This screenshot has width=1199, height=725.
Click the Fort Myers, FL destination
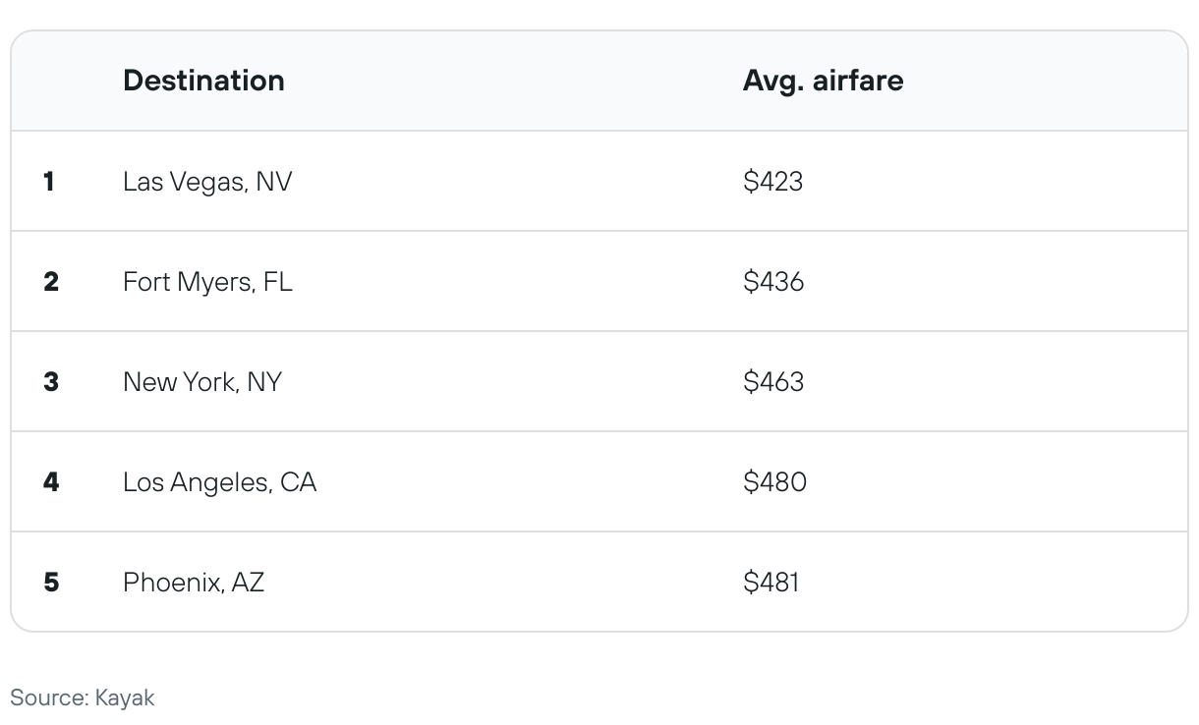click(207, 282)
